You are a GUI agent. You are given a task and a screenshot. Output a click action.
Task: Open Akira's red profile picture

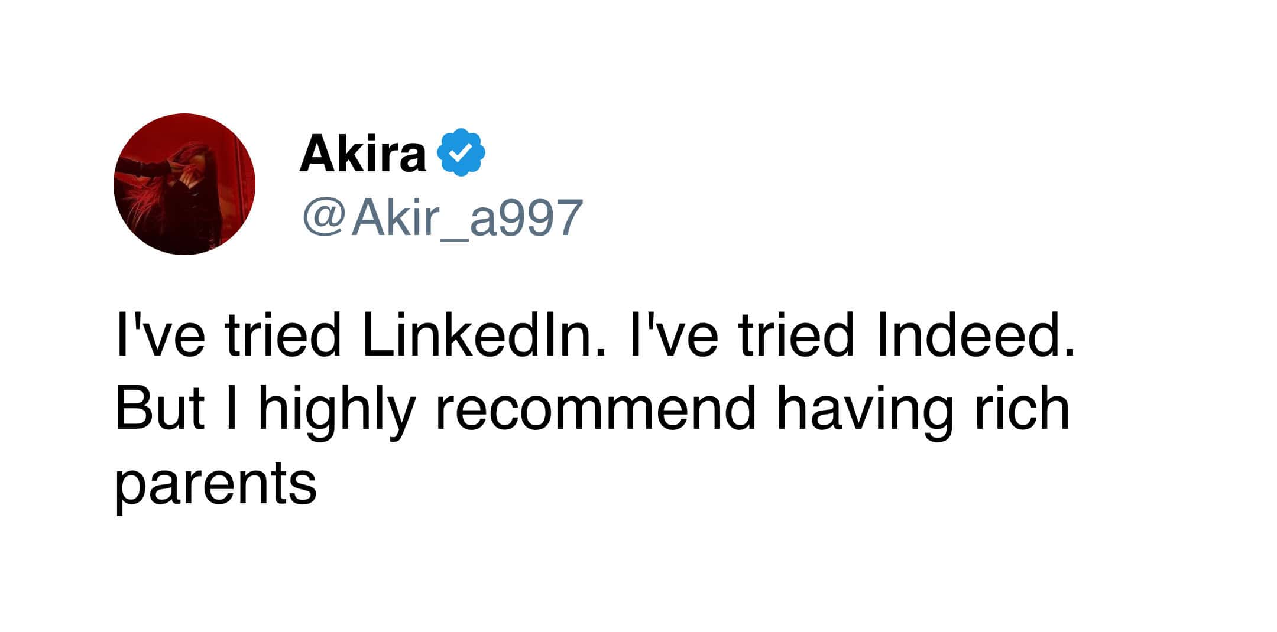point(184,184)
